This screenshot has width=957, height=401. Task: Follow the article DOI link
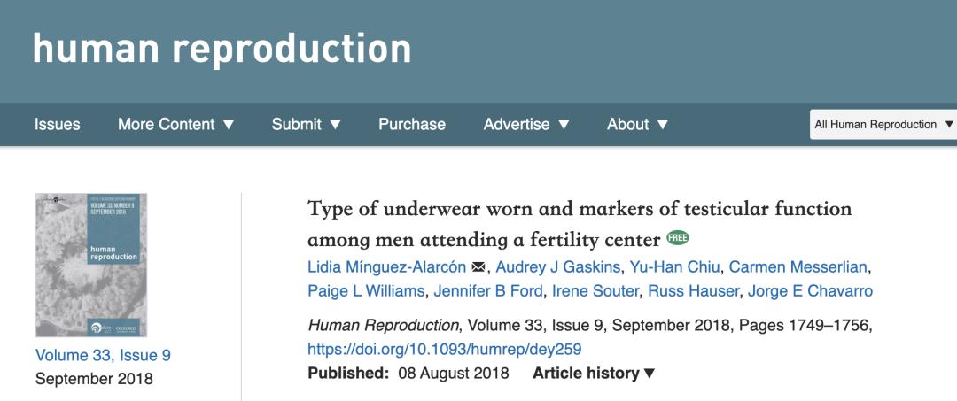tap(445, 349)
